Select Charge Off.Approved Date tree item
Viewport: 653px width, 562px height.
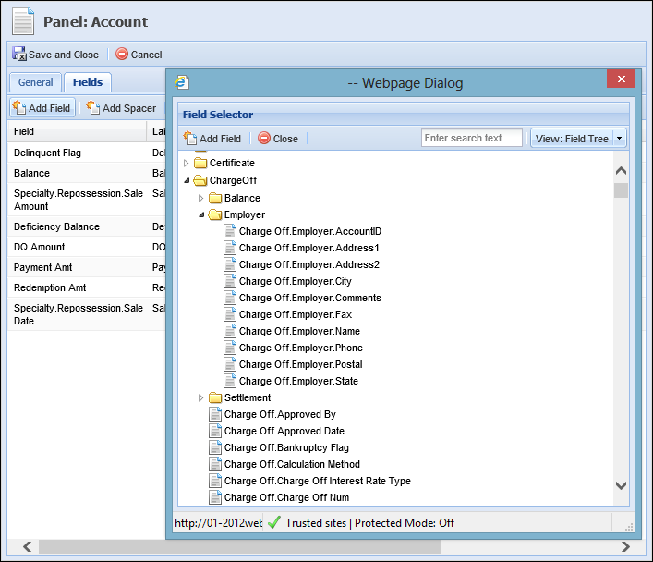coord(284,431)
